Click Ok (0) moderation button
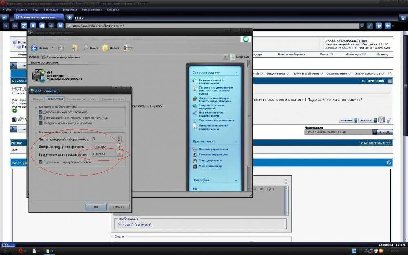408x255 pixels. click(385, 132)
